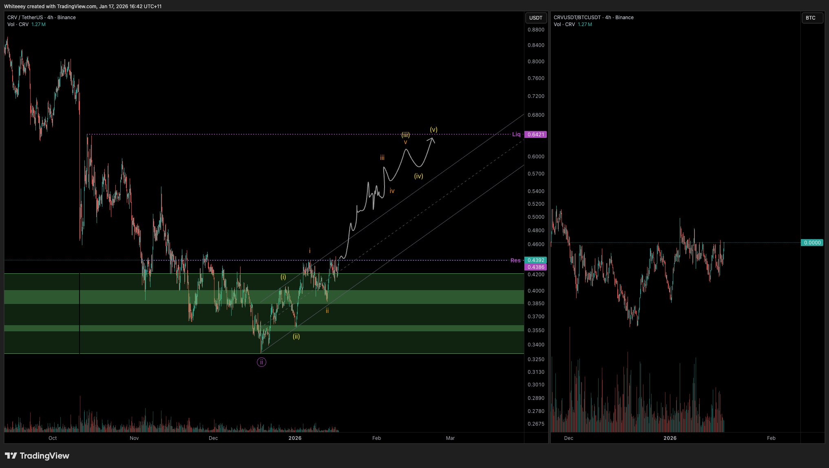Click the Mar label on the time axis
The image size is (829, 468).
(450, 438)
